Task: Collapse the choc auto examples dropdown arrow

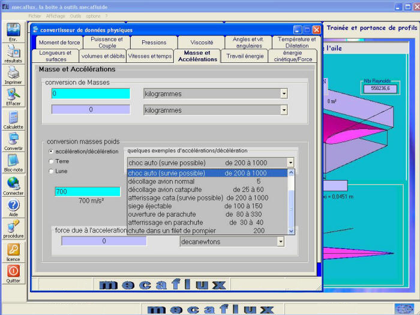Action: [x=290, y=163]
